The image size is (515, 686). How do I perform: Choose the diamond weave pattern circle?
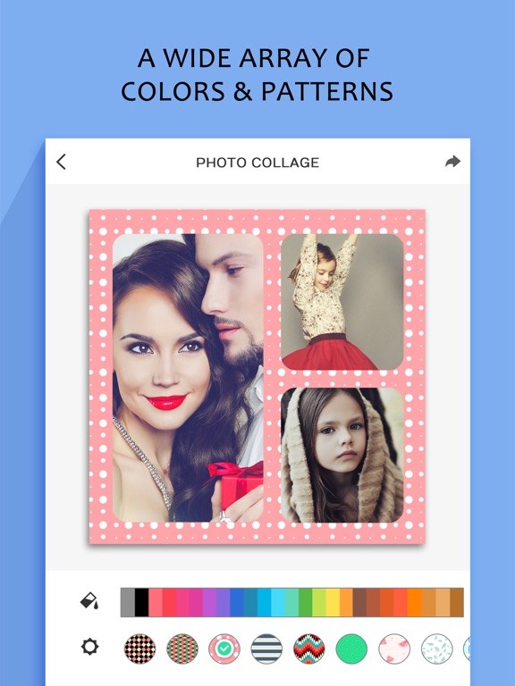(182, 648)
